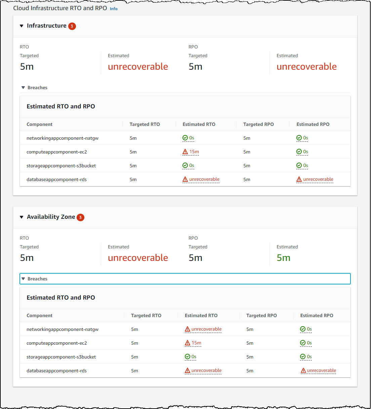The width and height of the screenshot is (371, 409).
Task: Click the green check icon beside networkingappcomponent-natgw Estimated RTO
Action: 185,138
